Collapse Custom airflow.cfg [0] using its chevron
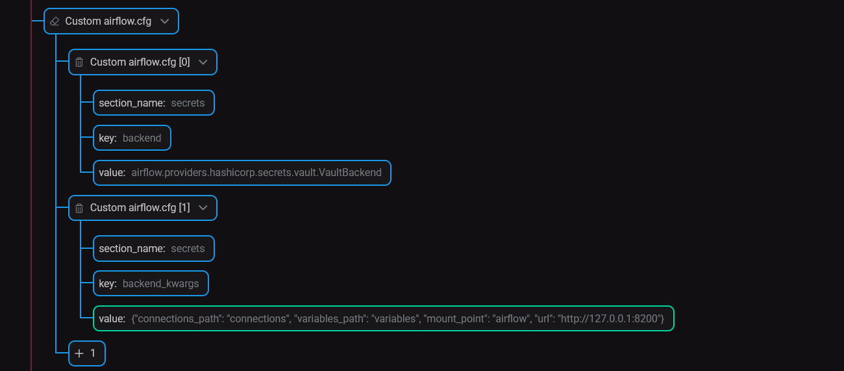The width and height of the screenshot is (844, 371). click(x=203, y=62)
